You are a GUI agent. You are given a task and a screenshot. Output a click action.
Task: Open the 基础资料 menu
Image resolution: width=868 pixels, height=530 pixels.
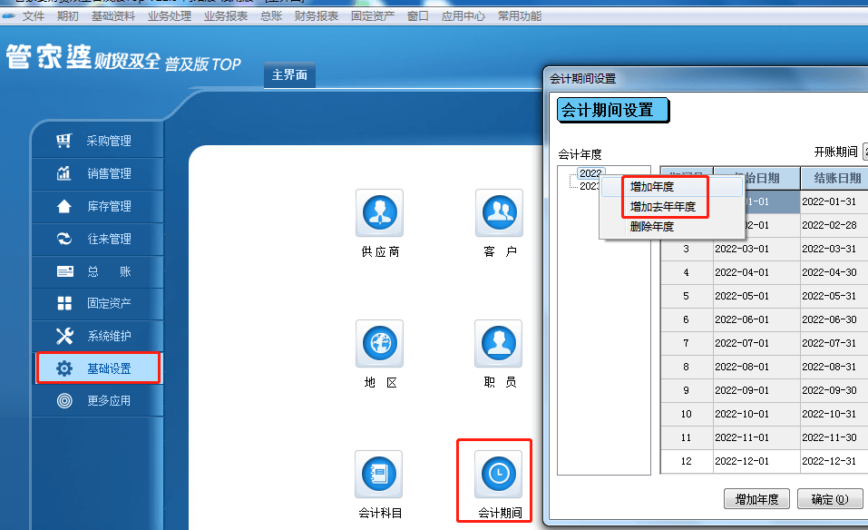pos(113,16)
